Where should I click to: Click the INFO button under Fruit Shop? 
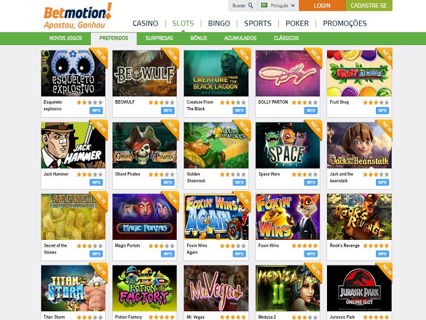tap(382, 111)
